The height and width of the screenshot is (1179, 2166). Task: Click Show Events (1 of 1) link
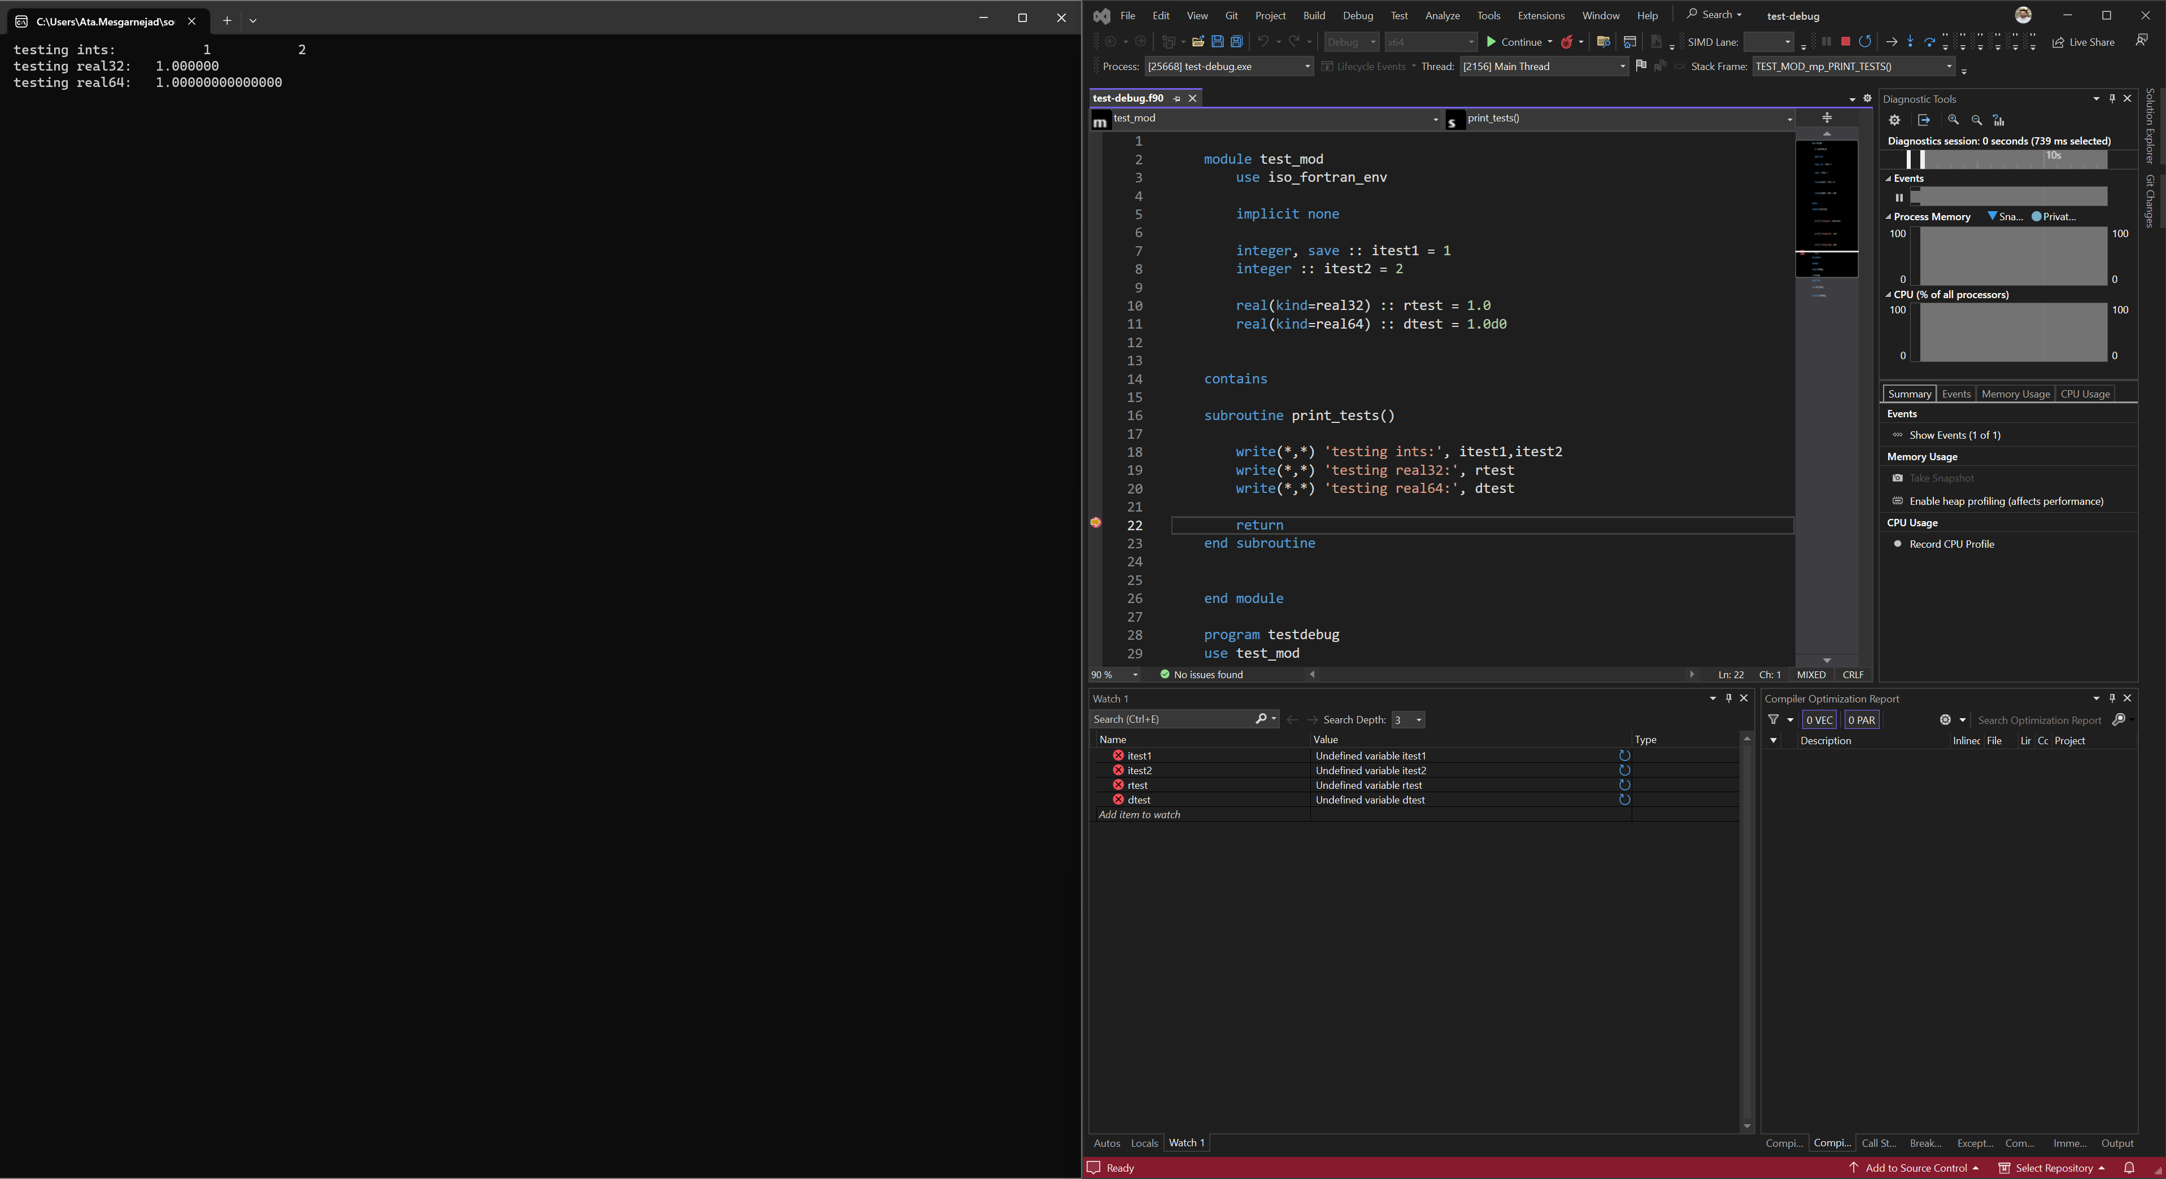1954,435
